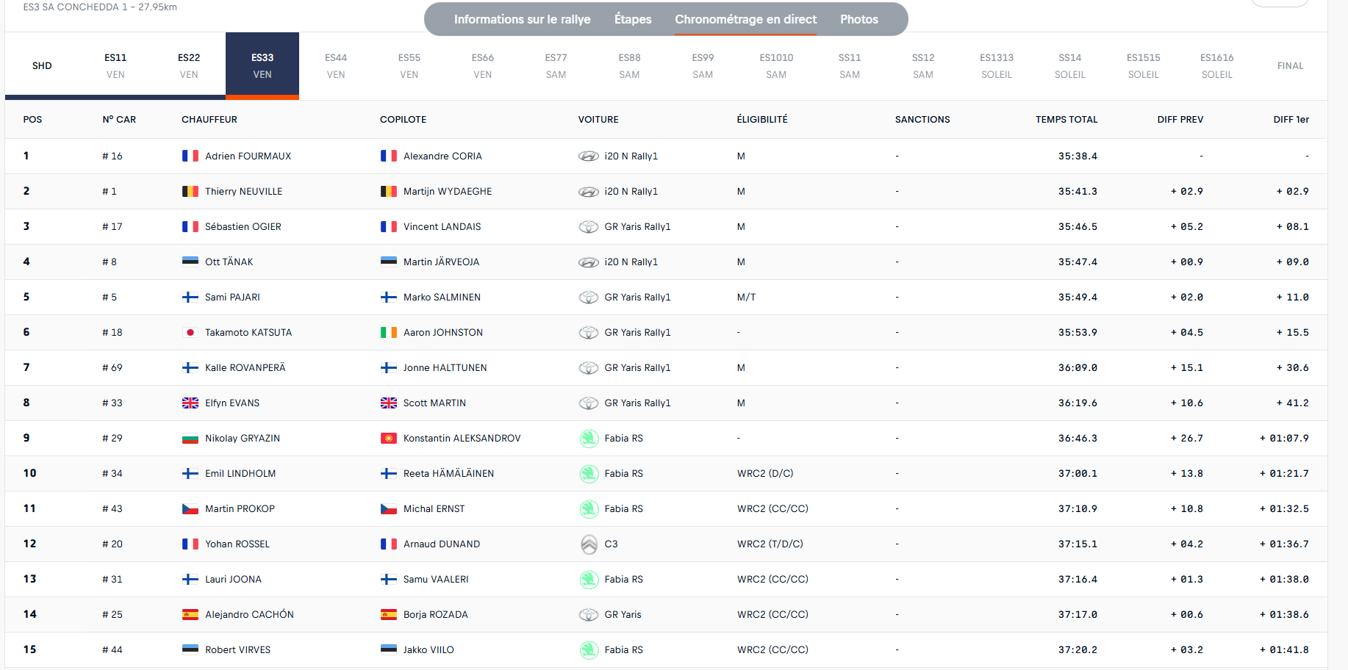The image size is (1348, 670).
Task: Open the SHD shakedown tab
Action: coord(42,65)
